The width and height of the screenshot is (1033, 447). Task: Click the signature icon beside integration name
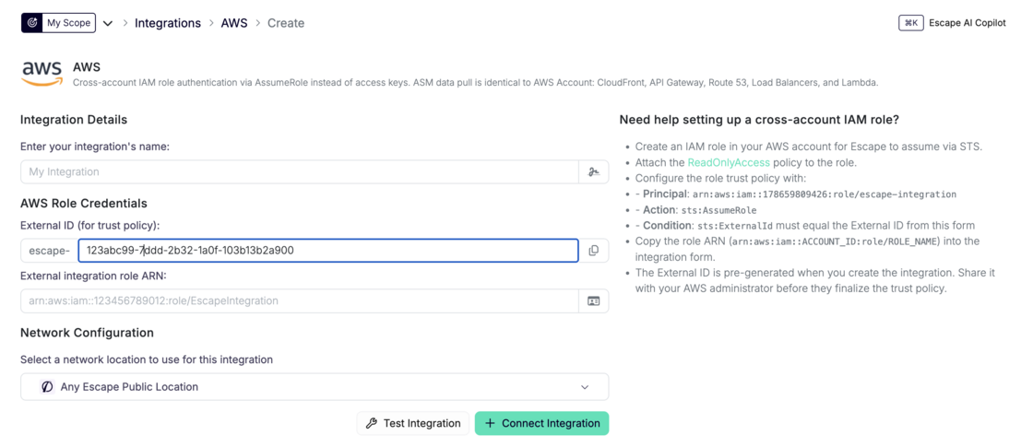pos(594,171)
